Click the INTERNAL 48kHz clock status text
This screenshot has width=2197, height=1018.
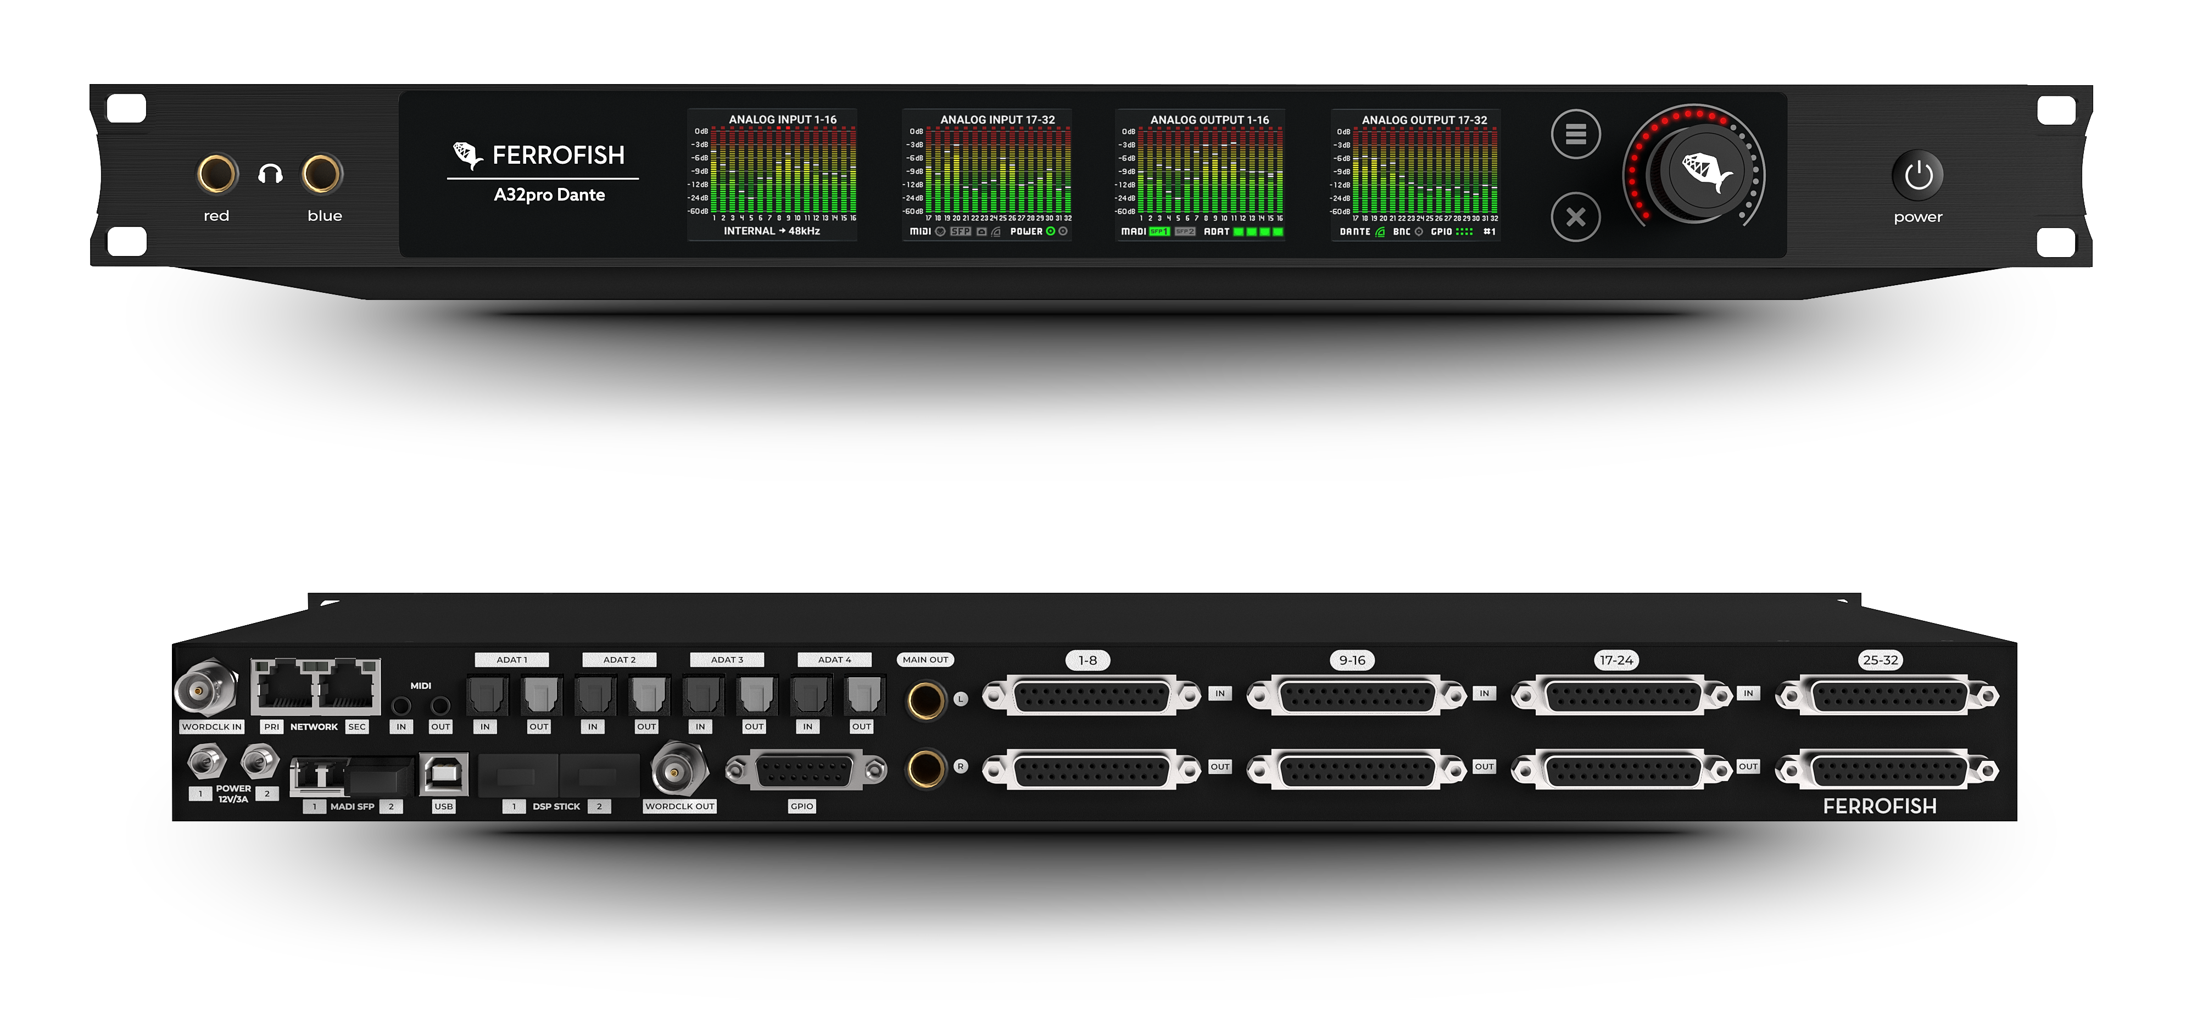(772, 231)
